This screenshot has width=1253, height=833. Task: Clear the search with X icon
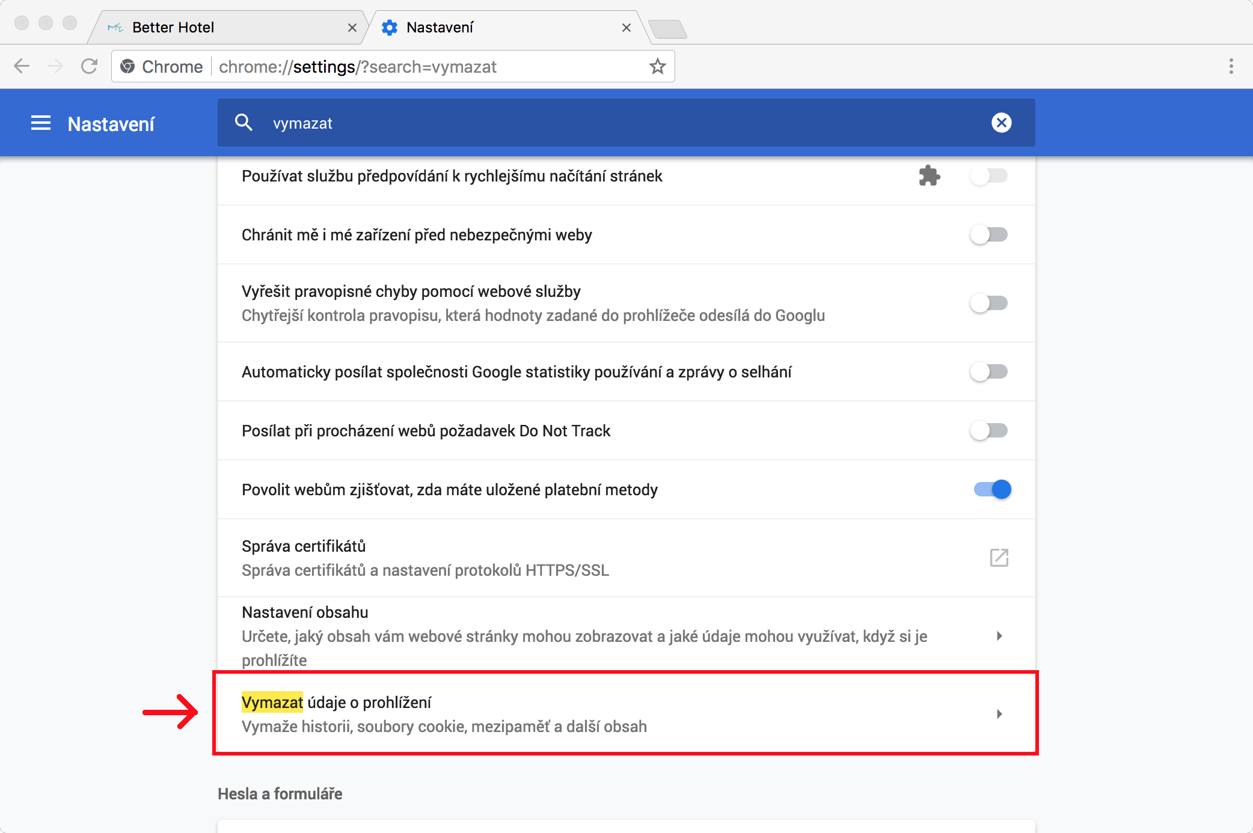(x=1001, y=123)
